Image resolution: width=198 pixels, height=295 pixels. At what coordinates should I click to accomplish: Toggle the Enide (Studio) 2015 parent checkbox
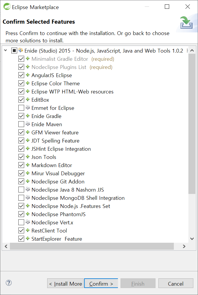pos(14,51)
